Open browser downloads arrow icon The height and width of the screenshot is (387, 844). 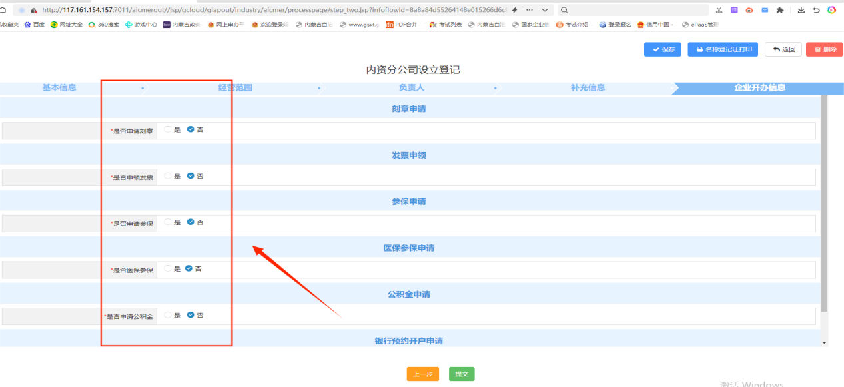801,10
